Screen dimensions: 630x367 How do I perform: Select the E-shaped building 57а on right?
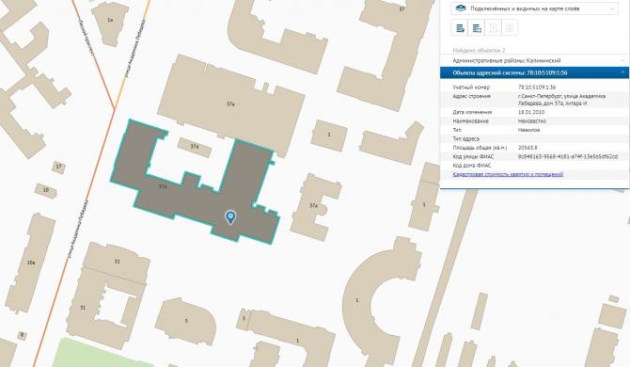315,207
